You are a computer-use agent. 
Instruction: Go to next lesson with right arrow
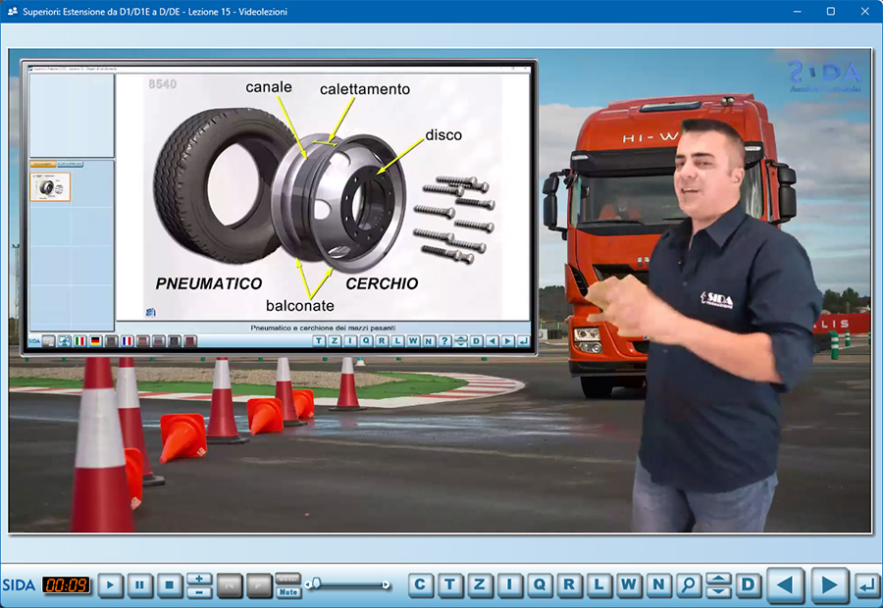829,585
